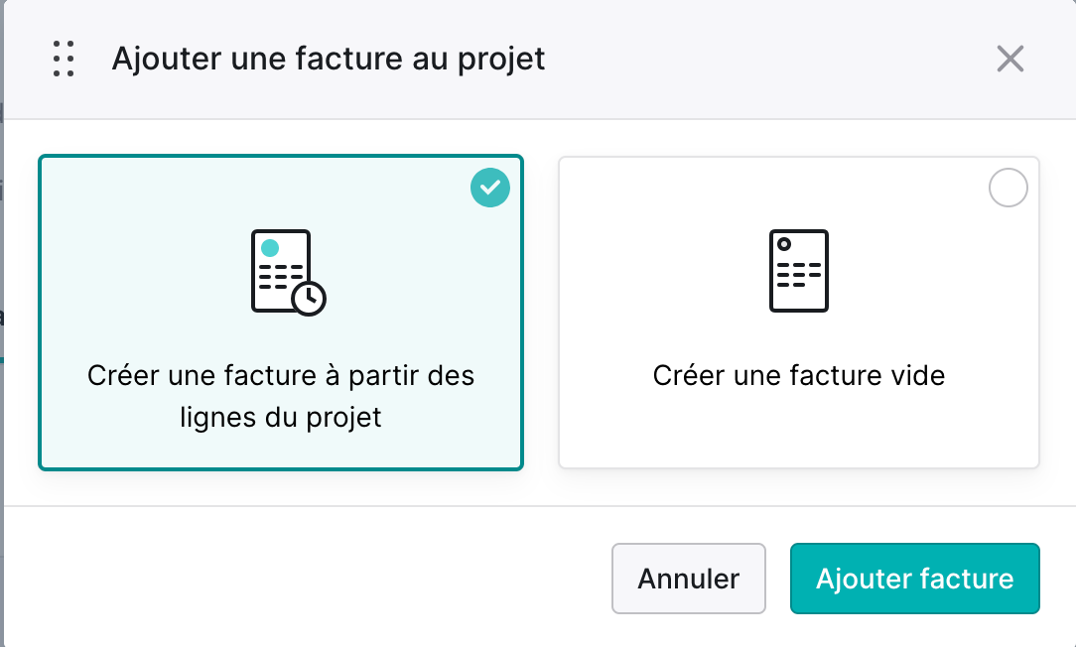Close the Ajouter une facture dialog
The height and width of the screenshot is (647, 1076).
(x=1010, y=59)
